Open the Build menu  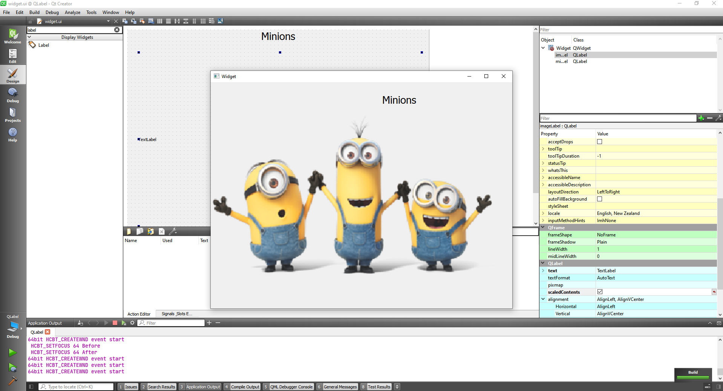click(34, 12)
